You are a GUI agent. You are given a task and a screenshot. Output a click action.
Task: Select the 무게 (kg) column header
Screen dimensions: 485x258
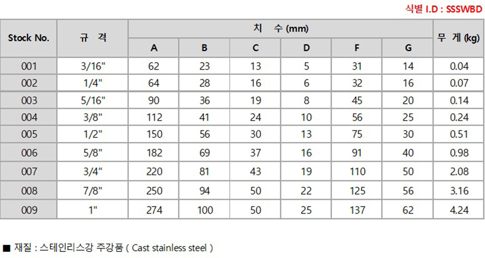click(x=459, y=38)
